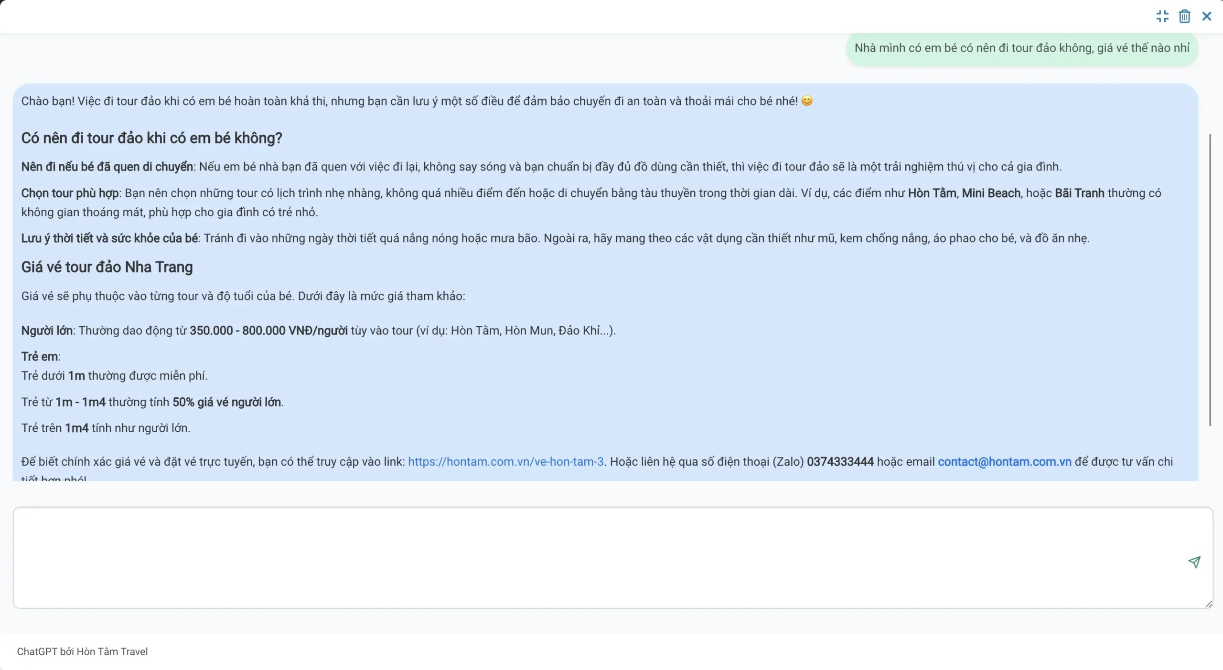Click the contact@hontam.com.vn email link

tap(1004, 461)
